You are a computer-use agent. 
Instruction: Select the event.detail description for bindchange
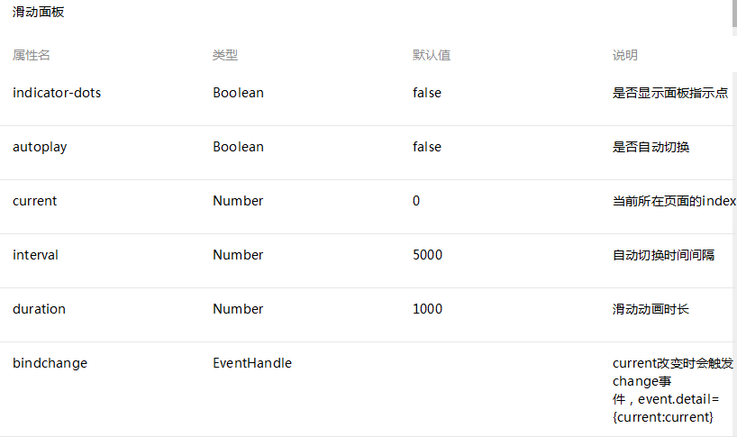click(673, 390)
